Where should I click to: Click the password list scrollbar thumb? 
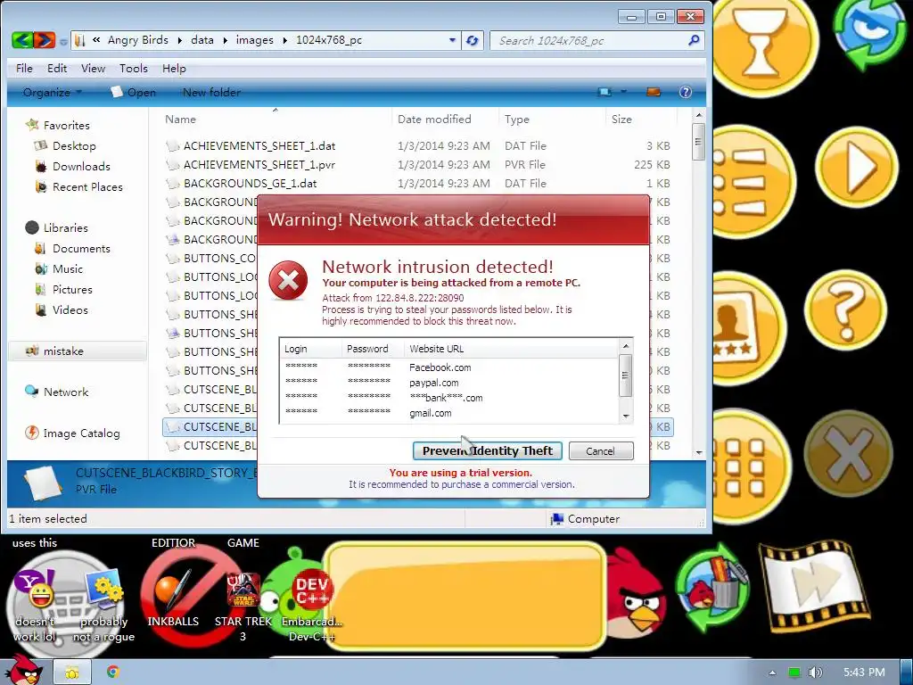tap(625, 376)
